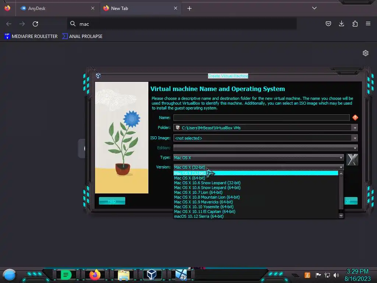The image size is (377, 283).
Task: Open a new browser tab
Action: (x=190, y=8)
